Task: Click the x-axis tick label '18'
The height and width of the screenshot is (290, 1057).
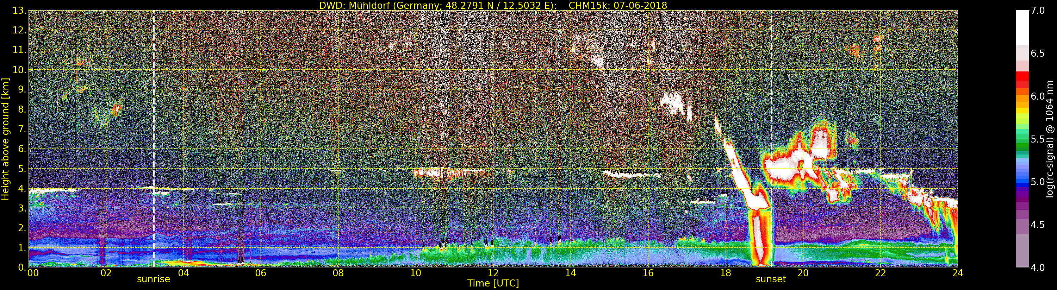Action: click(x=726, y=273)
